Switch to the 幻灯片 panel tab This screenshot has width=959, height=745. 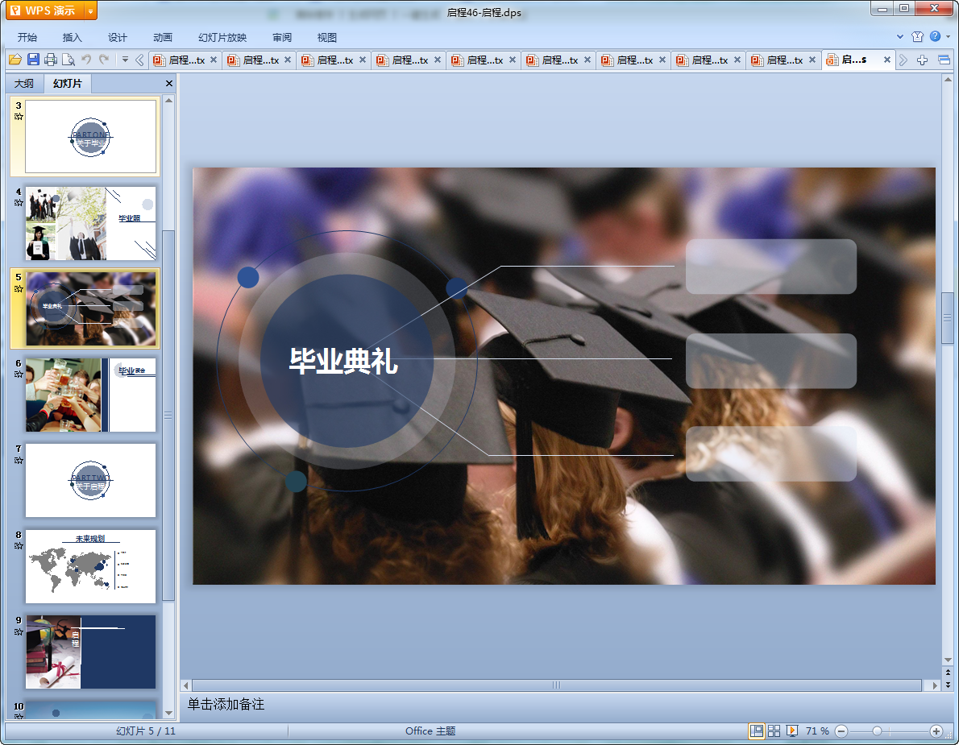tap(67, 83)
